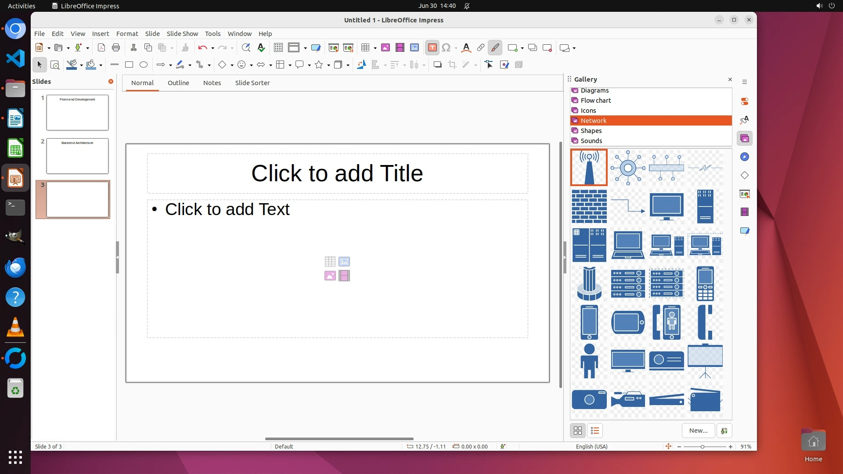This screenshot has width=843, height=474.
Task: Switch to the Outline view tab
Action: pyautogui.click(x=178, y=83)
